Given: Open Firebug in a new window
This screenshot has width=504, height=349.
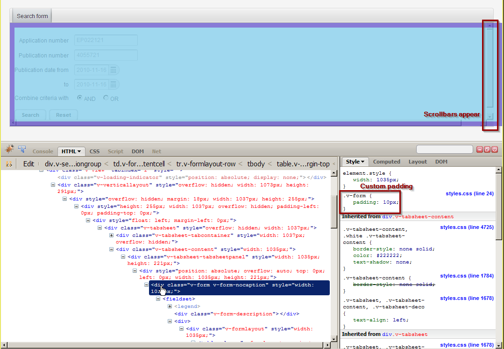Looking at the screenshot, I should click(487, 150).
